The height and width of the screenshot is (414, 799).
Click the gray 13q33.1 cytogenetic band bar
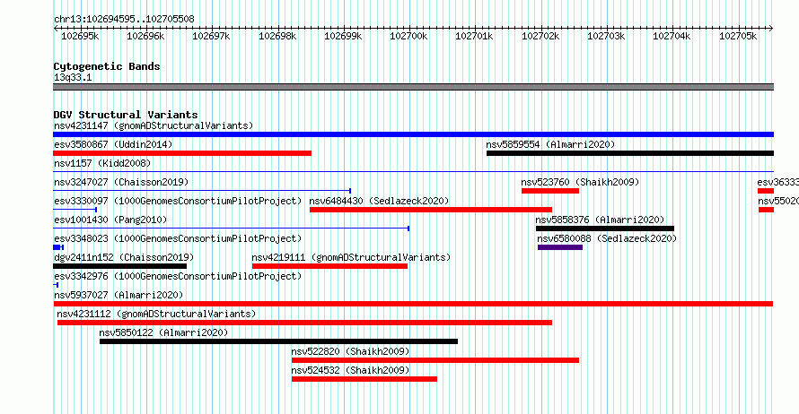[413, 87]
